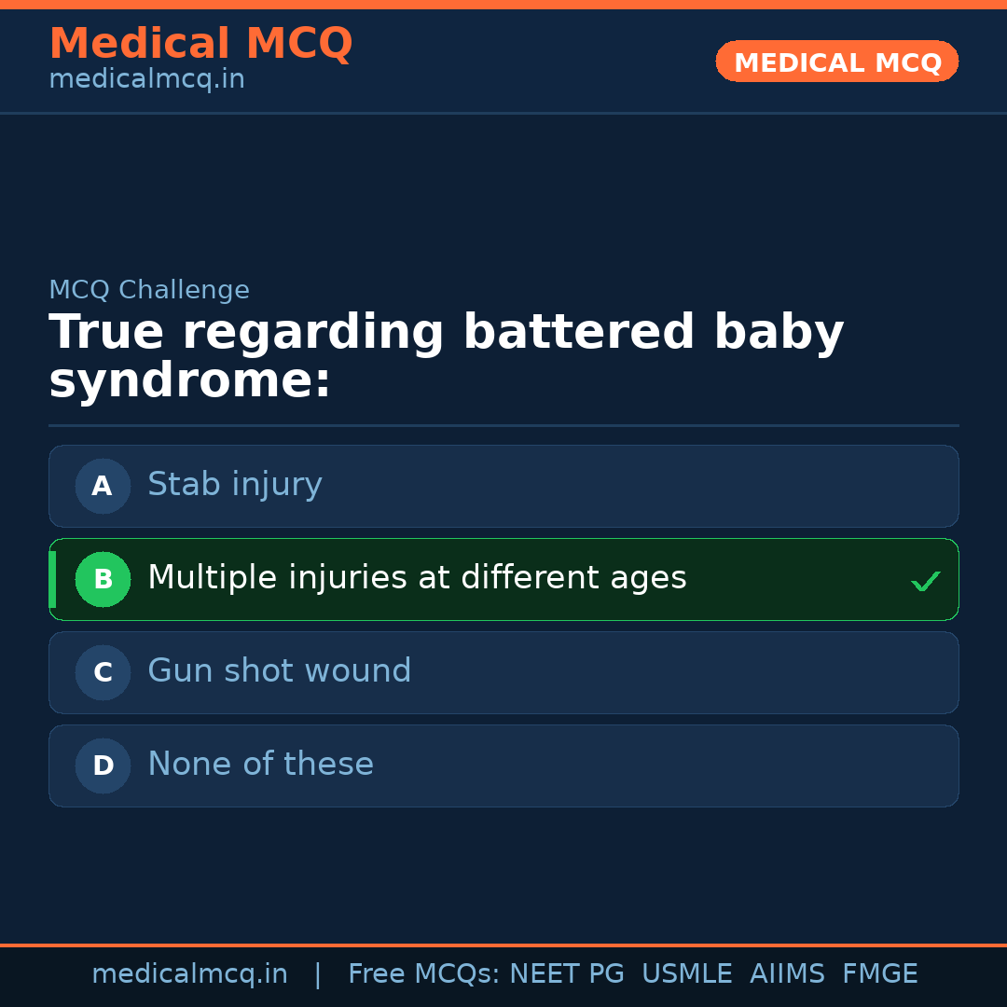Screen dimensions: 1007x1007
Task: Click the letter C option badge
Action: click(103, 672)
